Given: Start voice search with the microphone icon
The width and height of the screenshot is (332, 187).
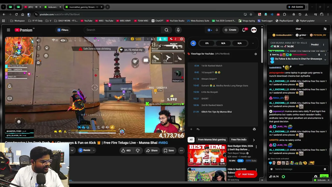Looking at the screenshot, I should (x=178, y=30).
